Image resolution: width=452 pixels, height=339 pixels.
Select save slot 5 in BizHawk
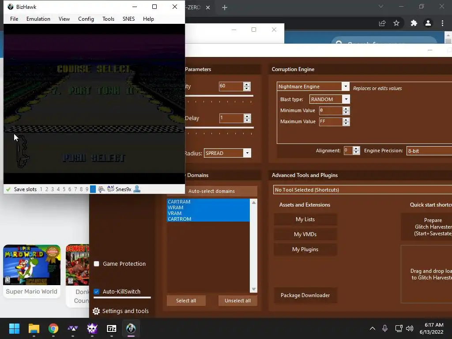tap(64, 189)
